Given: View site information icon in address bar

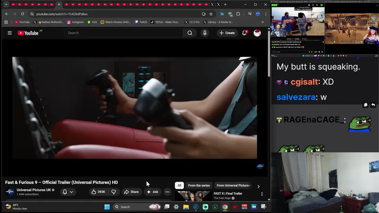Looking at the screenshot, I should (x=32, y=14).
